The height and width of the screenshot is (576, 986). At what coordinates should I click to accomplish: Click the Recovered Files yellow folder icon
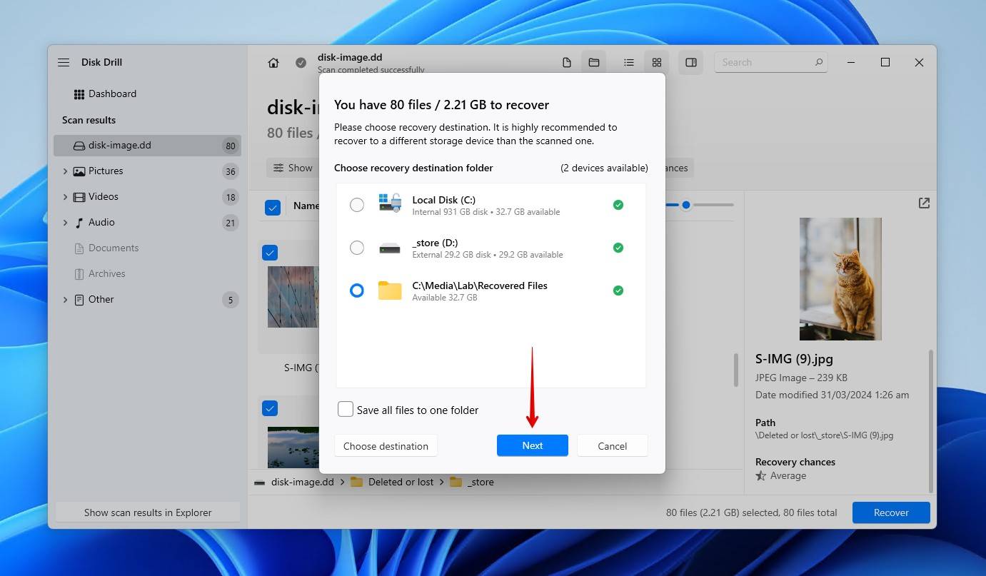coord(390,290)
